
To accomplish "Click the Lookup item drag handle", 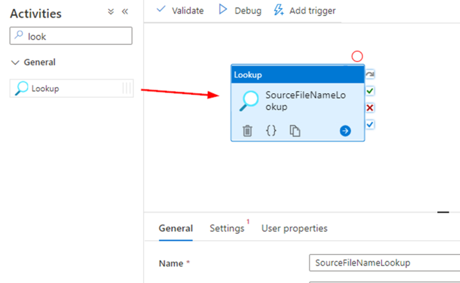I will click(x=126, y=88).
